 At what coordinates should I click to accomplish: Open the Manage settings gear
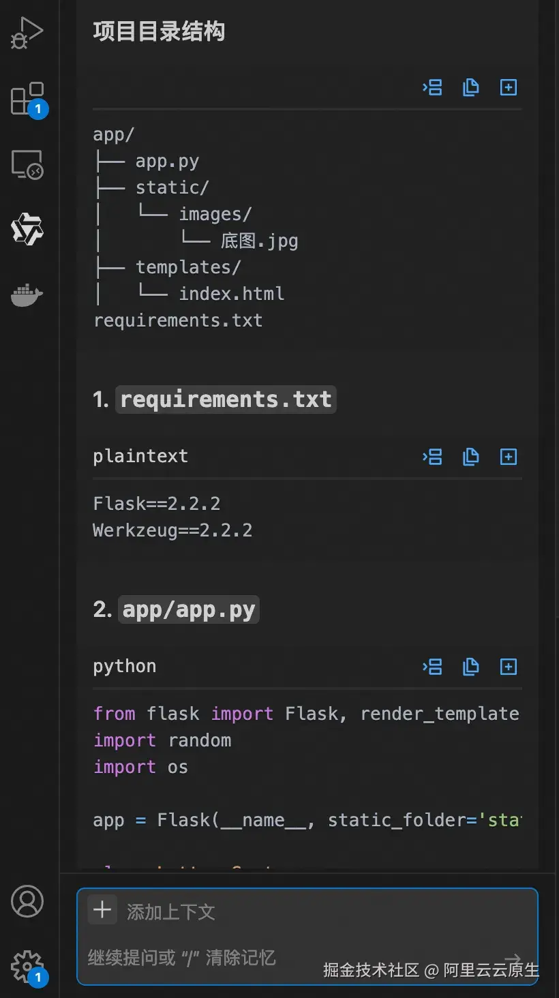point(27,965)
